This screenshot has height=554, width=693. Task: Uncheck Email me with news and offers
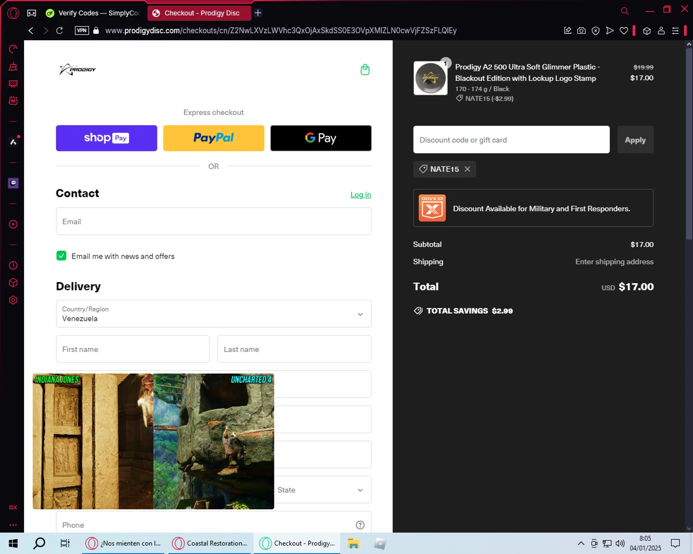[x=61, y=256]
